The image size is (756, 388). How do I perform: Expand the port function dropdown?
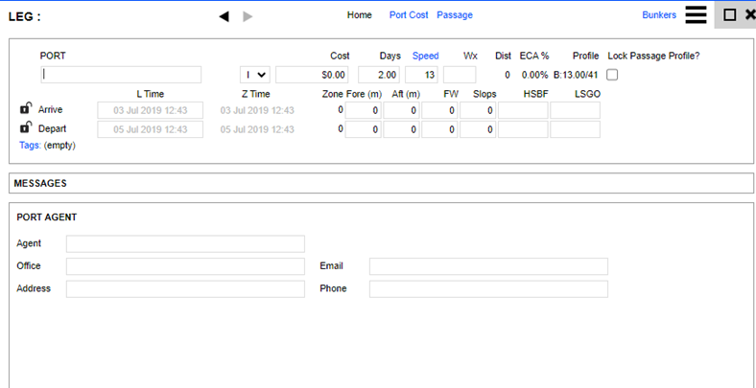(254, 75)
